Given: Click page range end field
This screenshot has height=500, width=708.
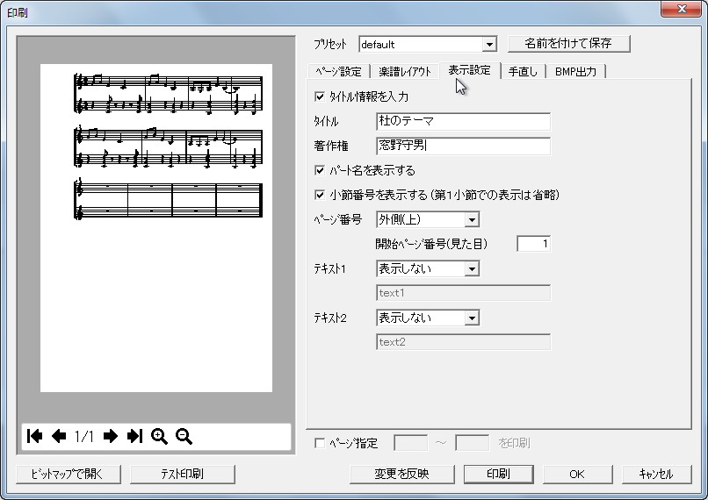Looking at the screenshot, I should (473, 443).
